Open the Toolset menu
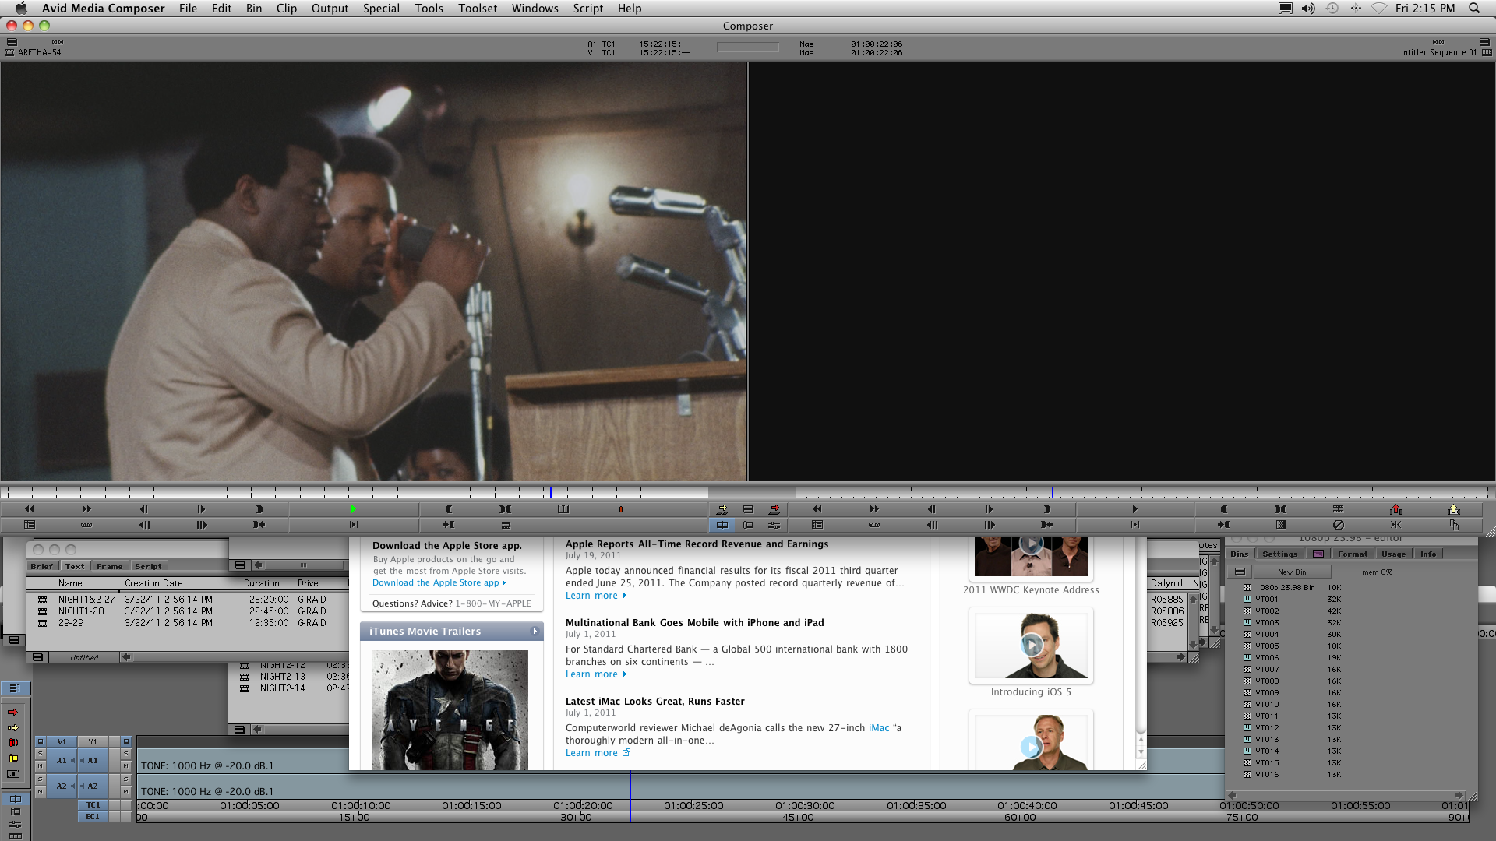1496x841 pixels. pyautogui.click(x=477, y=9)
